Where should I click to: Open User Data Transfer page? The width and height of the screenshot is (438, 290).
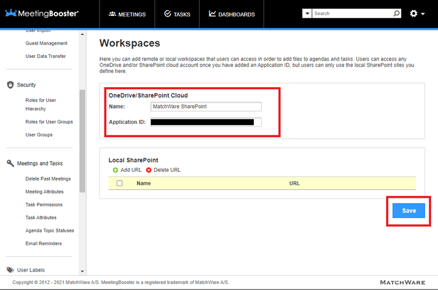coord(45,56)
